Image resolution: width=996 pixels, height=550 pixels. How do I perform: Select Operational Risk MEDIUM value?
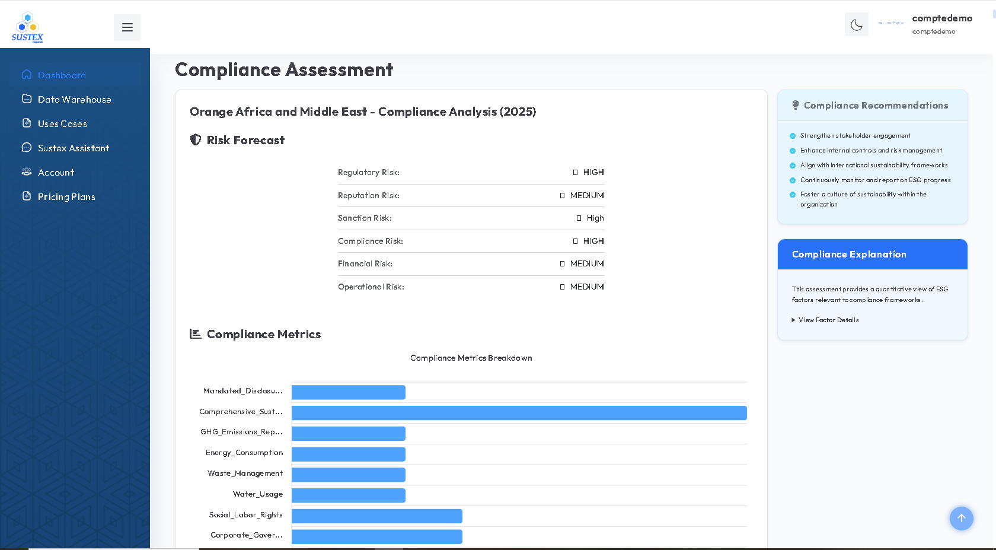coord(587,287)
